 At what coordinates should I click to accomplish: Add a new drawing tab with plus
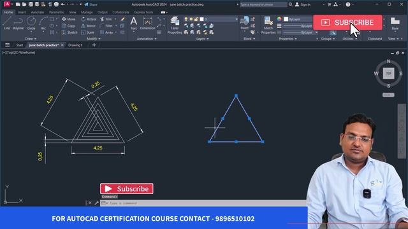(94, 45)
